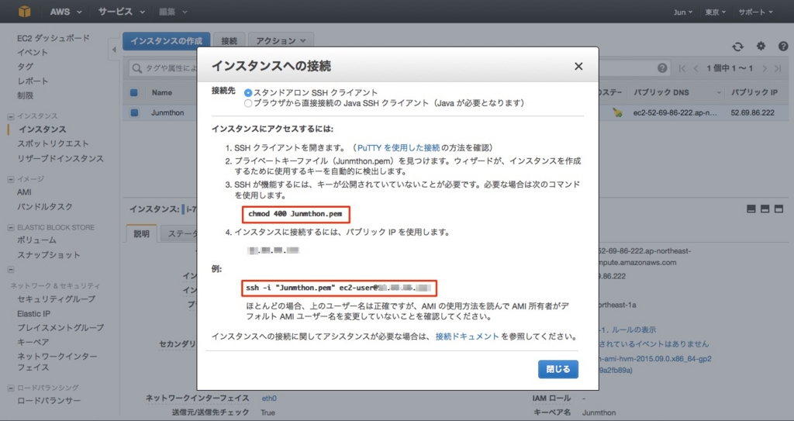Switch to the 説明 tab
The height and width of the screenshot is (421, 794).
pos(141,233)
